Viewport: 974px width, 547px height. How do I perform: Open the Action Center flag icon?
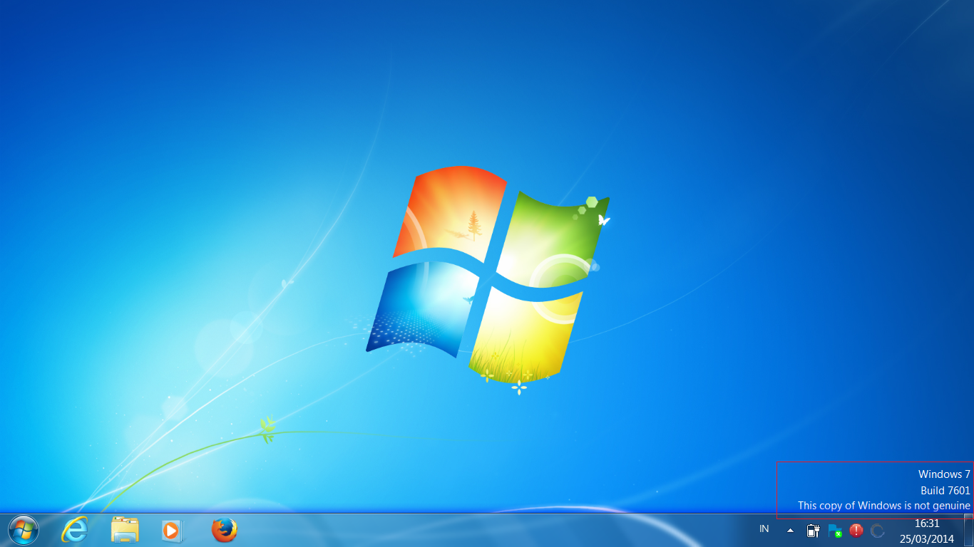coord(834,531)
